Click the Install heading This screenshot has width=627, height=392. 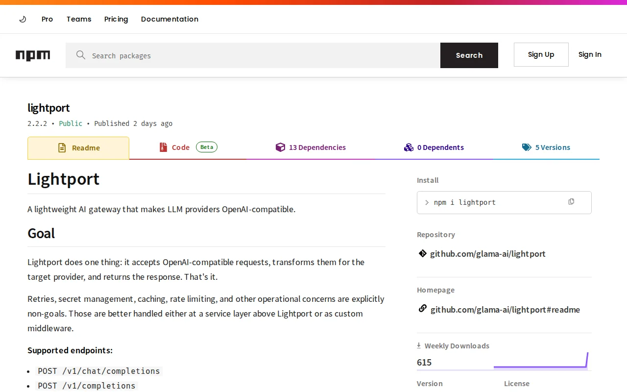click(428, 180)
